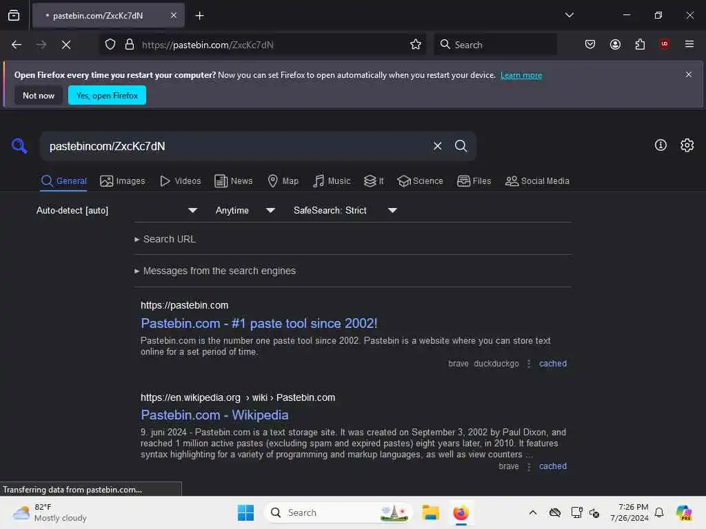Open Copilot preview icon in taskbar
The height and width of the screenshot is (529, 706).
click(x=684, y=512)
